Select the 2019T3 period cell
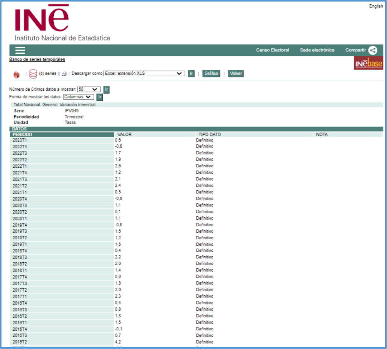 (x=62, y=231)
